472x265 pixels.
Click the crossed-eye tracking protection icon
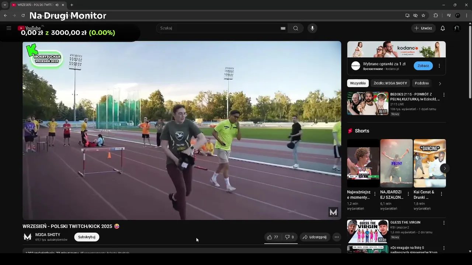point(415,15)
